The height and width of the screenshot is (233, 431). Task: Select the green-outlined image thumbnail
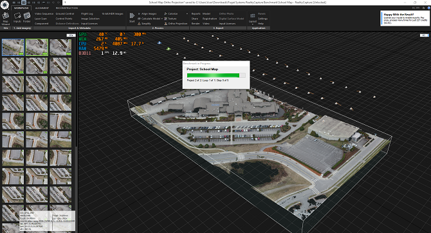pyautogui.click(x=37, y=48)
